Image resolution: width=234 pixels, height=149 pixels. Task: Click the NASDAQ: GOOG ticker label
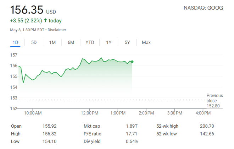click(x=203, y=8)
